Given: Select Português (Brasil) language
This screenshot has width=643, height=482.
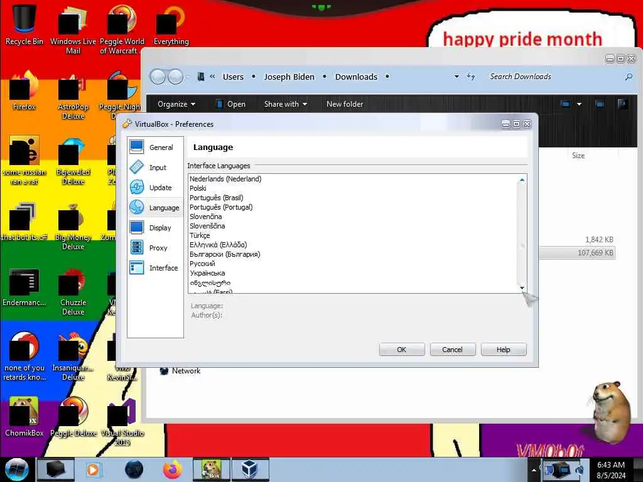Looking at the screenshot, I should coord(216,198).
